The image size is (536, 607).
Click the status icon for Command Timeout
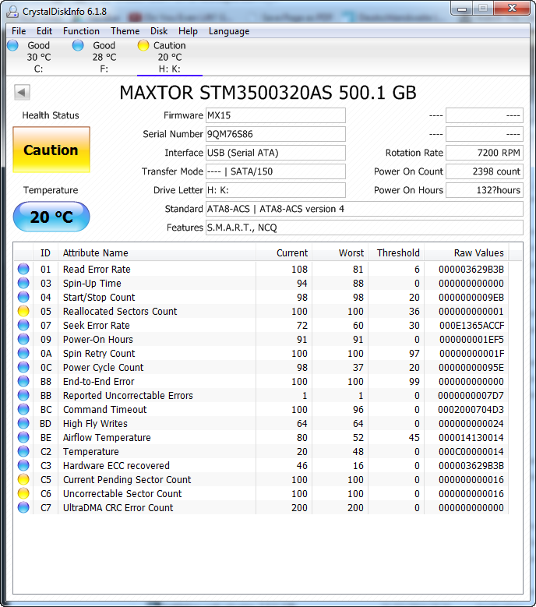point(23,409)
